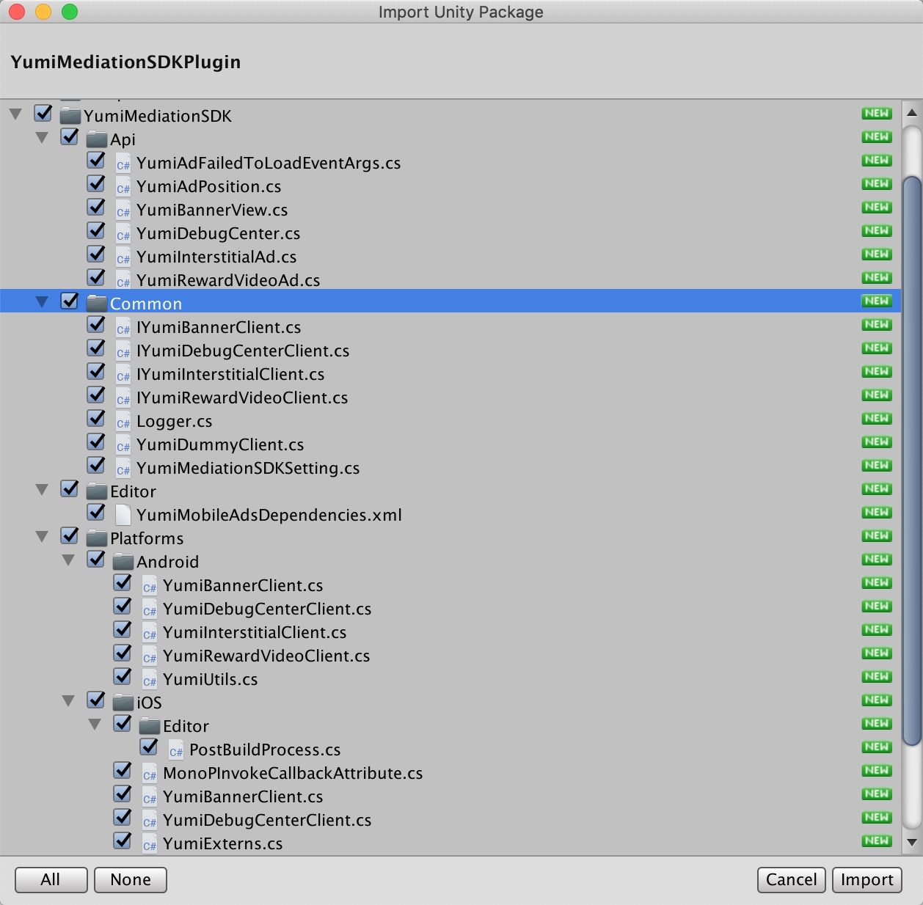Click the XML file icon for YumiMobileAdsDependencies.xml
This screenshot has height=905, width=923.
click(x=123, y=515)
